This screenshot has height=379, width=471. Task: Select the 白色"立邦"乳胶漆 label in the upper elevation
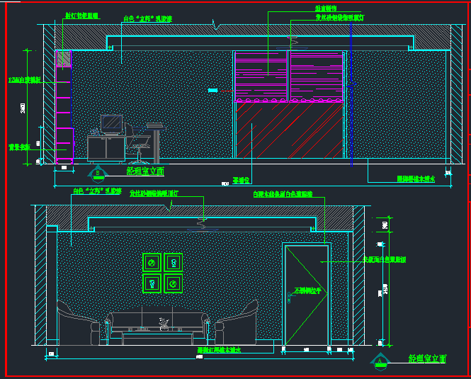coord(148,19)
